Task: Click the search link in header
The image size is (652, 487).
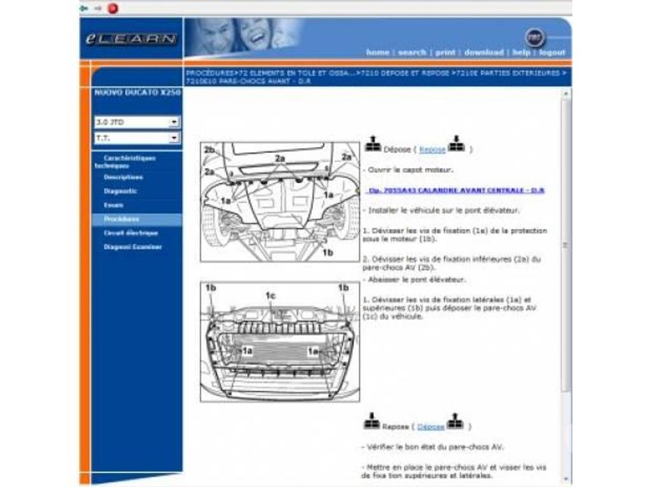Action: click(412, 53)
